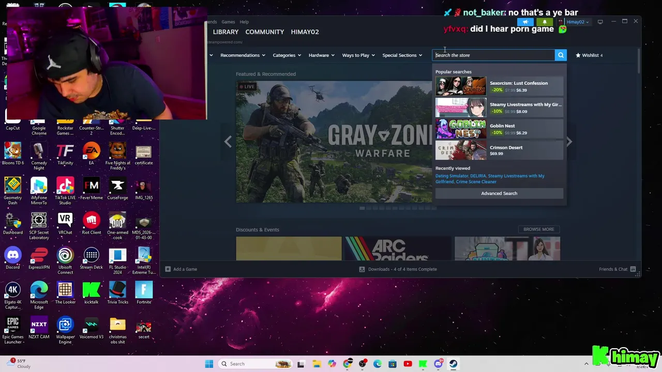
Task: Open recently viewed DELIRIA link
Action: coord(478,176)
